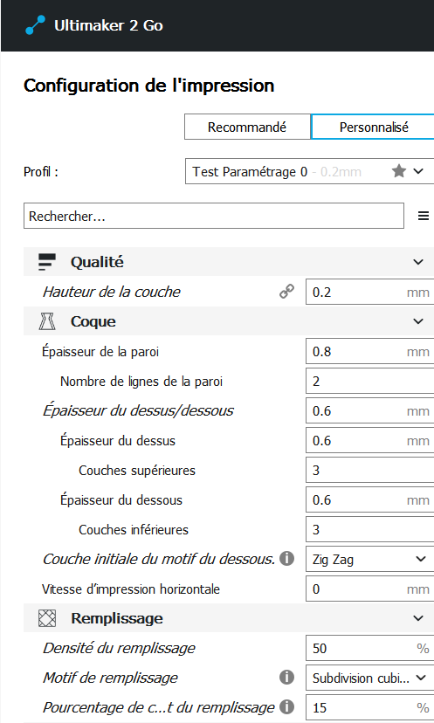Screen dimensions: 434x723
Task: Switch to the Personnalisé tab
Action: 373,127
